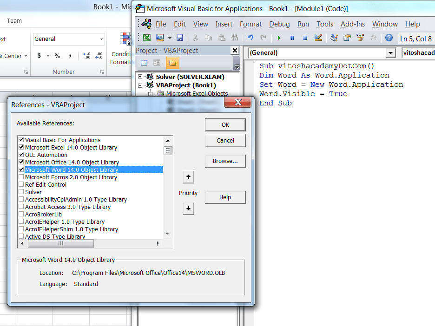Toggle the Design Mode icon

[319, 38]
